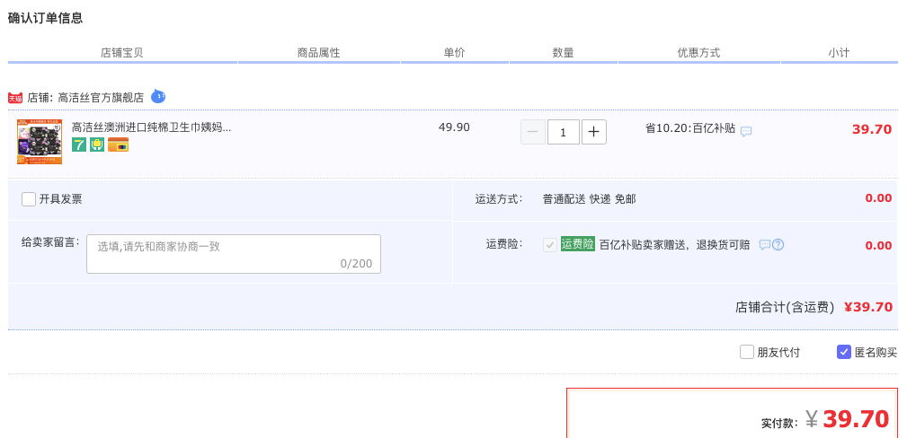The width and height of the screenshot is (907, 438).
Task: Open the 高洁丝官方旗舰店 store link
Action: coord(102,98)
